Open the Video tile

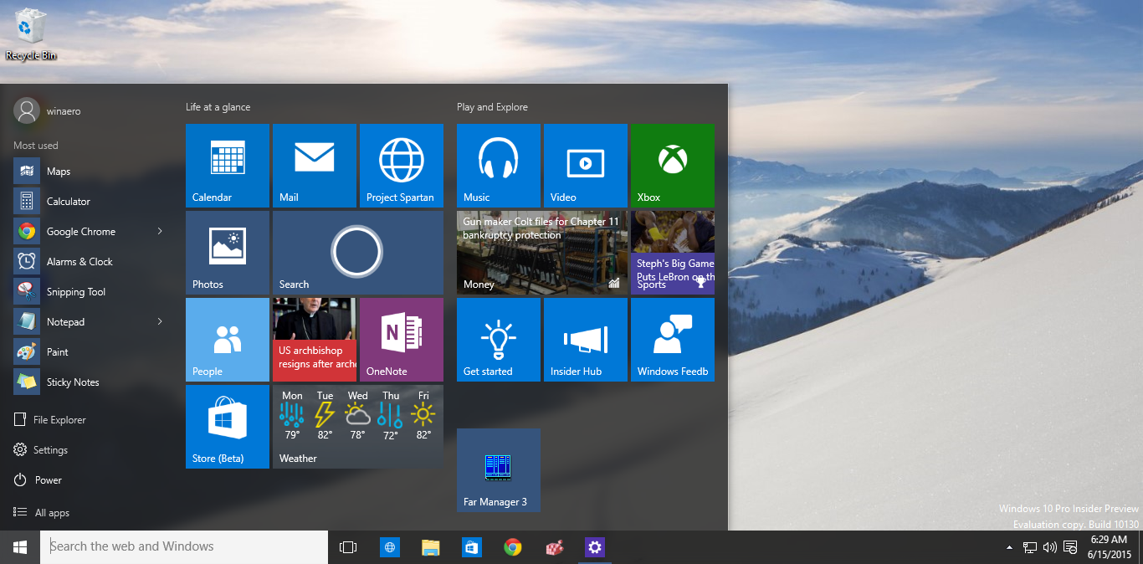coord(586,166)
